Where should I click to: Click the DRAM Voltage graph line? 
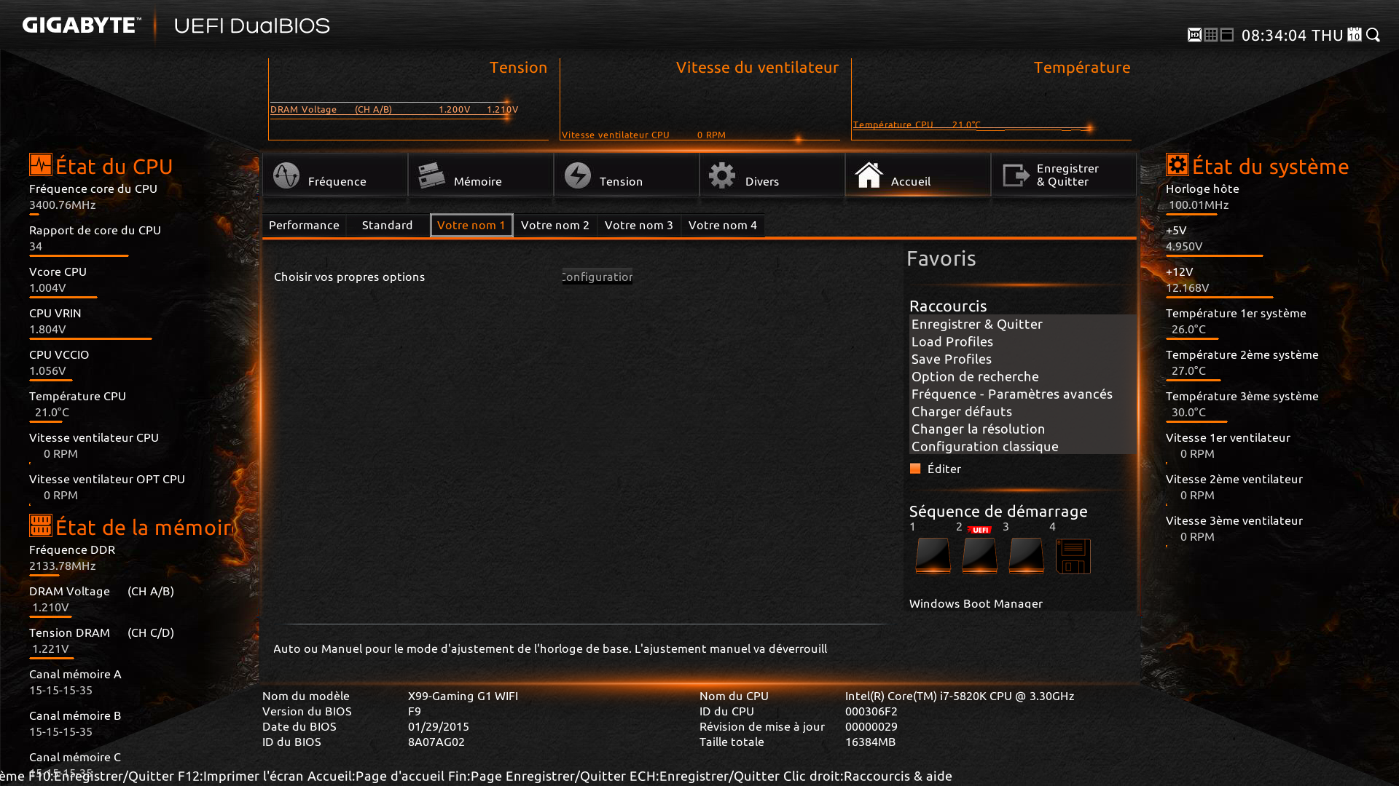tap(394, 109)
